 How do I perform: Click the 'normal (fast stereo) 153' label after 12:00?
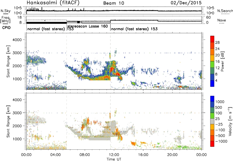coord(134,29)
